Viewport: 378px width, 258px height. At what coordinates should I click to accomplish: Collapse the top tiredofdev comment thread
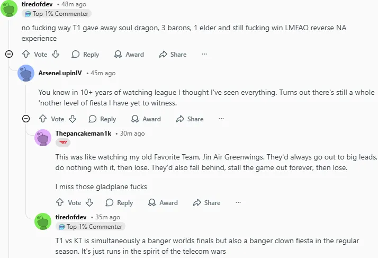coord(8,54)
